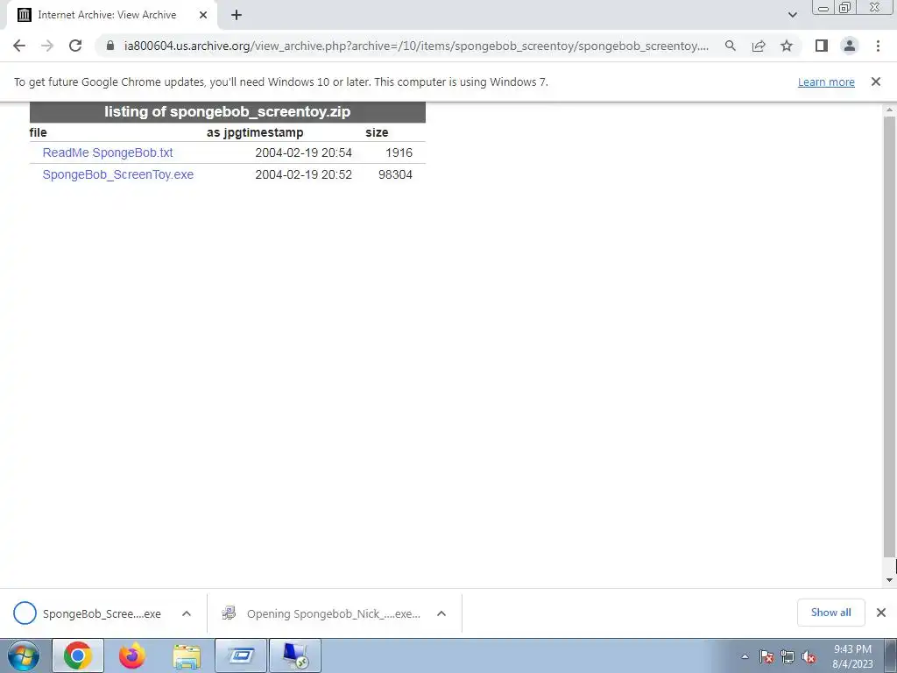
Task: Click the scrollbar up arrow
Action: point(890,110)
